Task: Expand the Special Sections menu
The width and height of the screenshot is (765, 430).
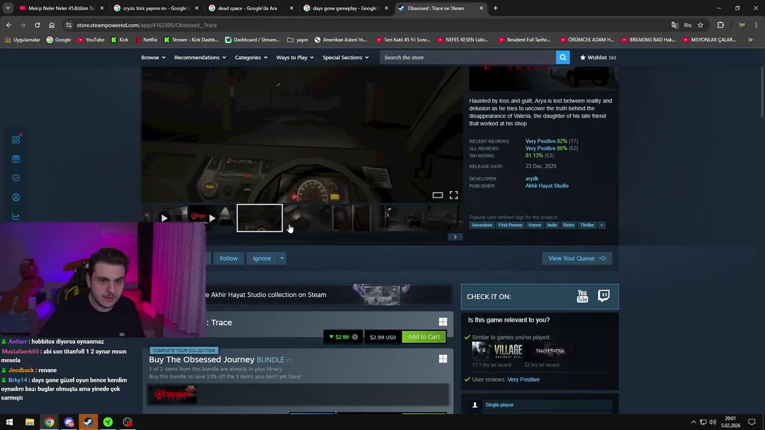Action: click(x=345, y=57)
